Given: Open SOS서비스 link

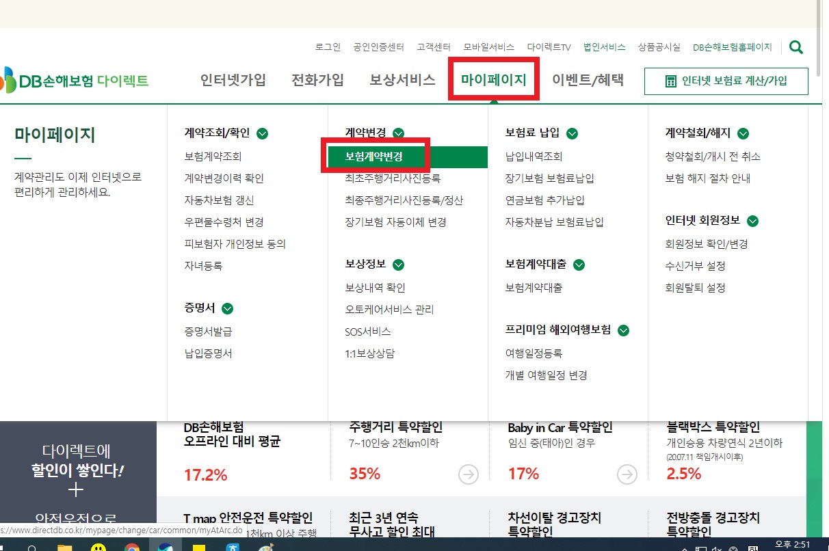Looking at the screenshot, I should click(x=368, y=332).
